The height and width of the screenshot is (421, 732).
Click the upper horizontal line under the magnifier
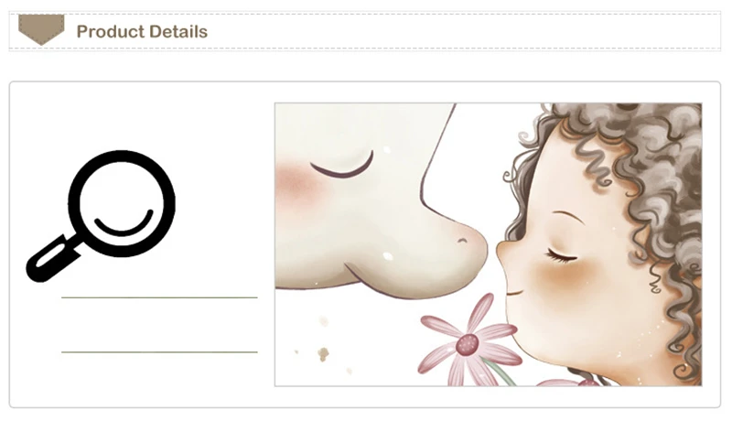[159, 297]
